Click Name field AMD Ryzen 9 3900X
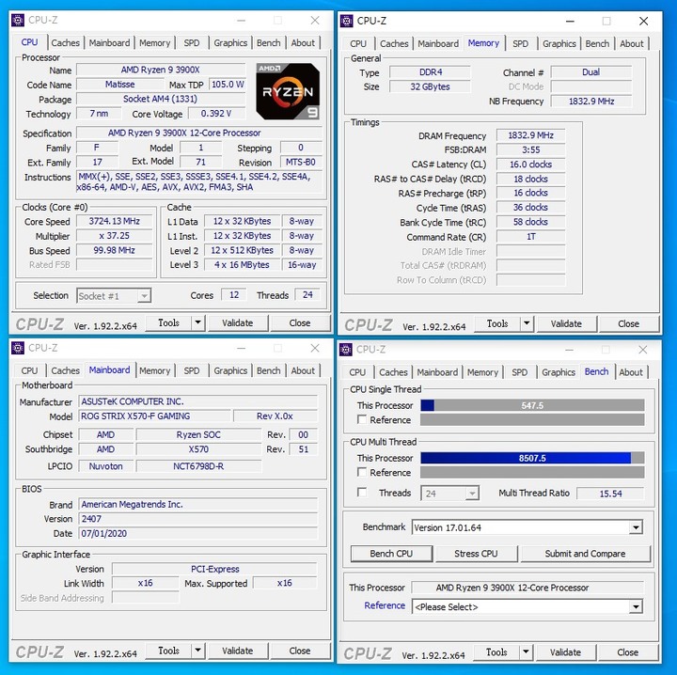The image size is (677, 675). coord(161,70)
